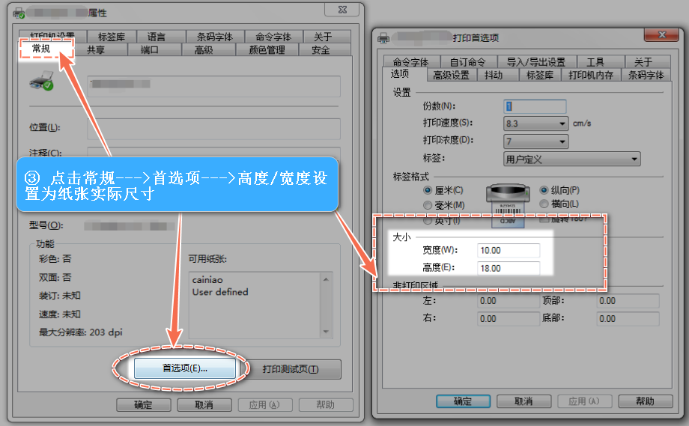Image resolution: width=689 pixels, height=426 pixels.
Task: Open 关于 tab in preferences window
Action: [x=643, y=62]
